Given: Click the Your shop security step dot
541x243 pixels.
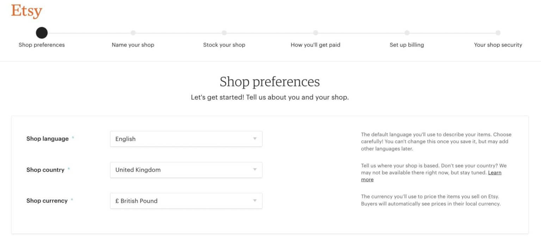Looking at the screenshot, I should coord(498,33).
